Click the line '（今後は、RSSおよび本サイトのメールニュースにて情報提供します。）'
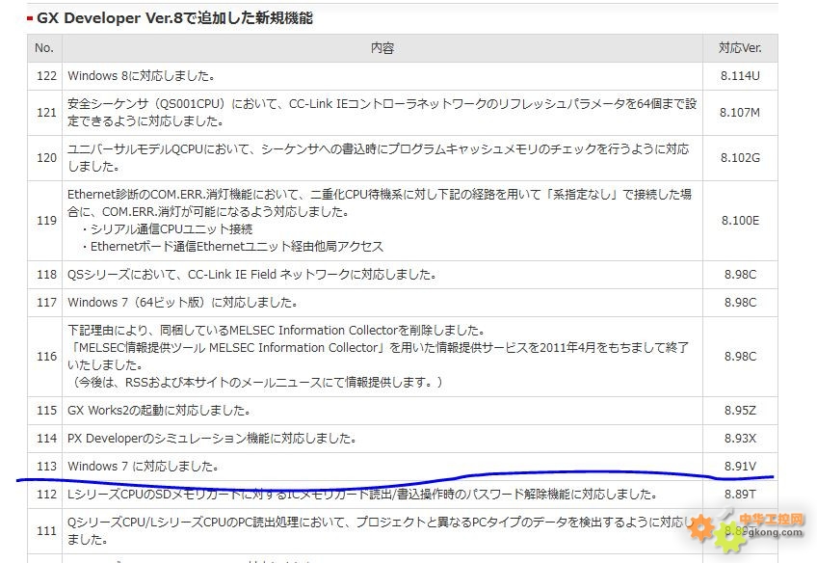Screen dimensions: 817x563 click(255, 383)
